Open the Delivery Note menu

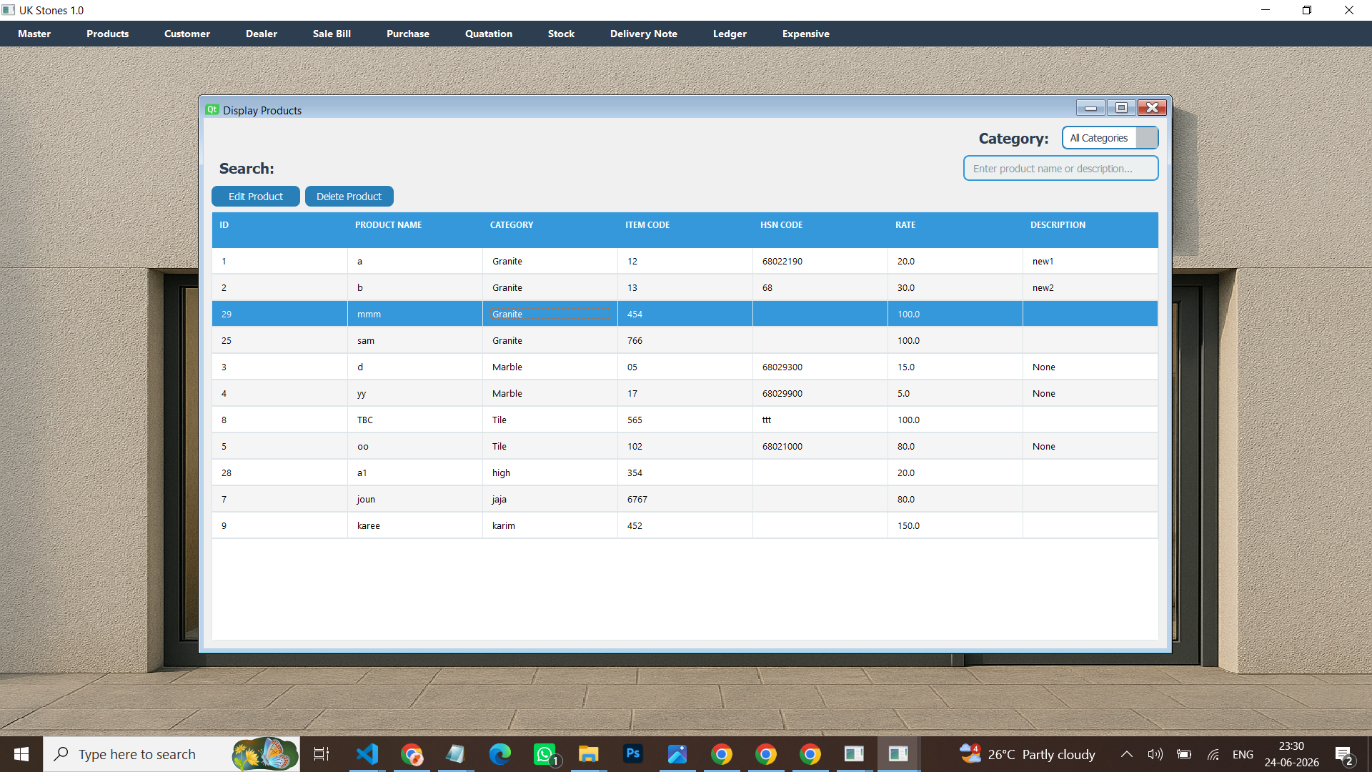click(643, 34)
